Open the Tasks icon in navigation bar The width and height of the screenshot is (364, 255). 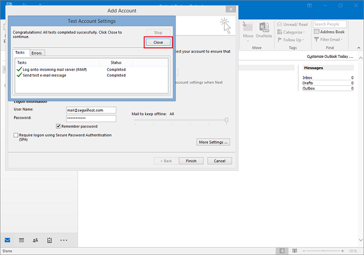click(x=49, y=240)
